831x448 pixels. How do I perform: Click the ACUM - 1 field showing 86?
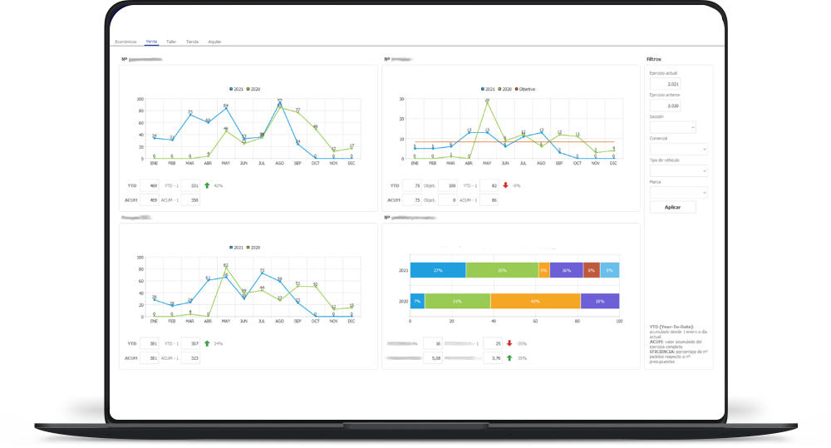(489, 199)
